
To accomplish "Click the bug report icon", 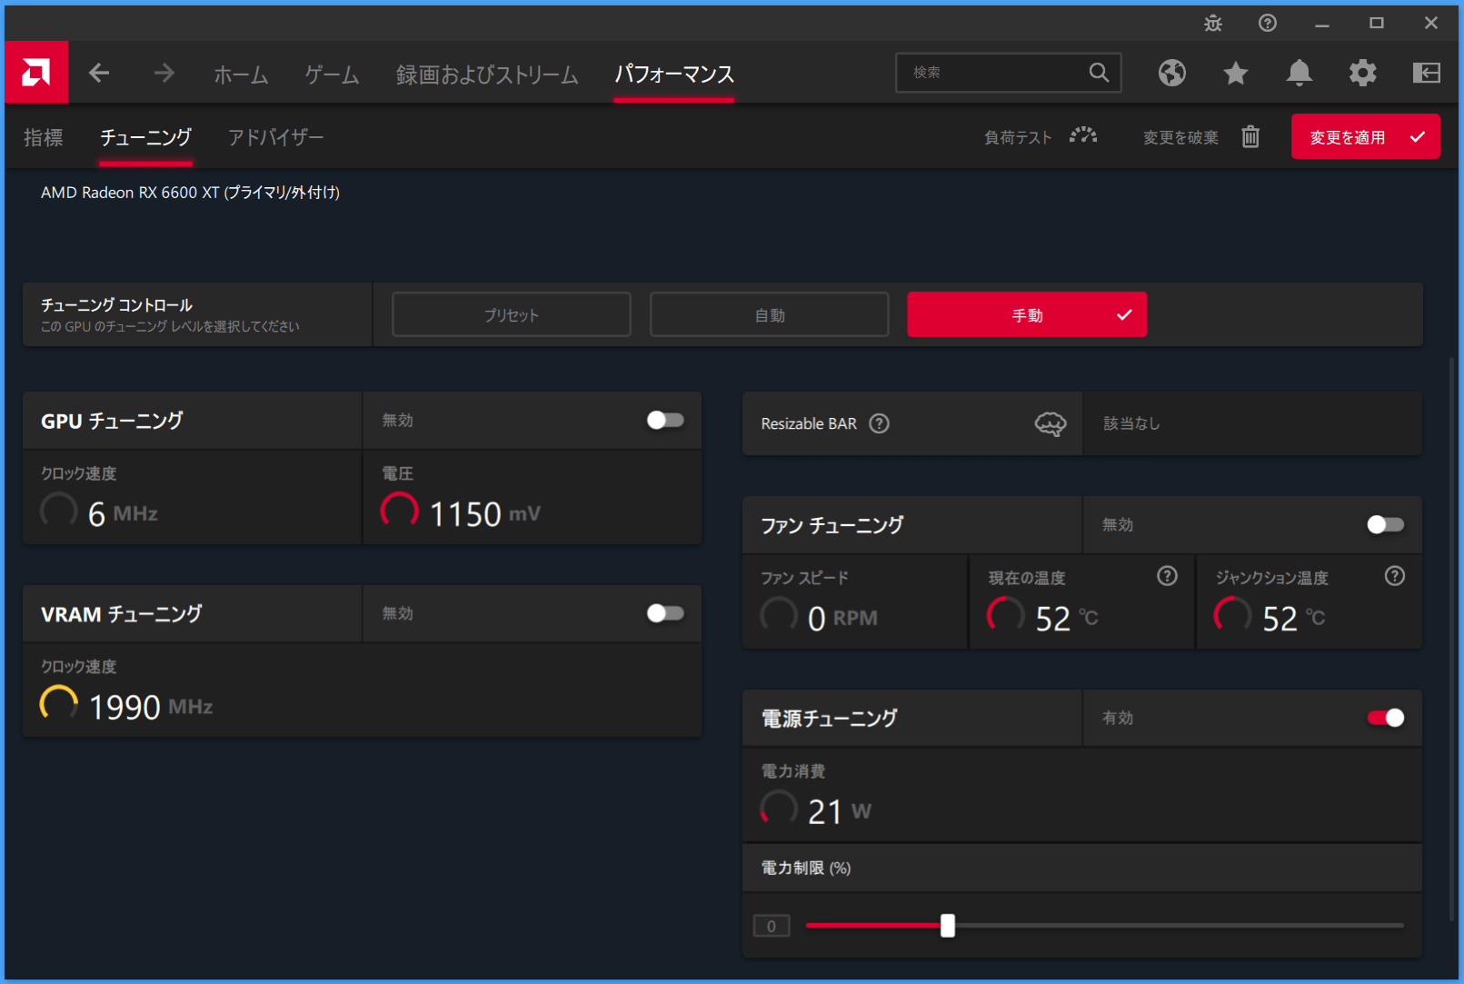I will pyautogui.click(x=1213, y=24).
